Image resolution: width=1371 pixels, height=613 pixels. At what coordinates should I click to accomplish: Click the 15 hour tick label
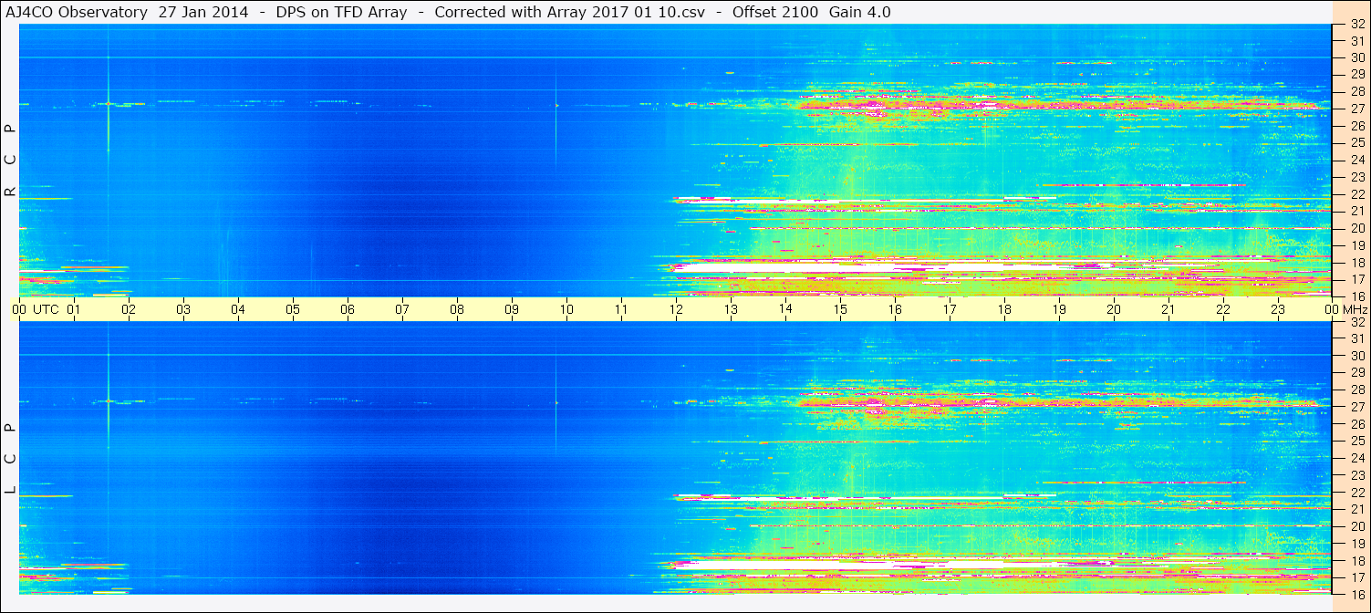pos(840,309)
